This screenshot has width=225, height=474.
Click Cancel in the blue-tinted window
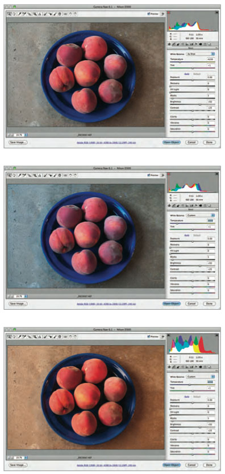(x=191, y=303)
